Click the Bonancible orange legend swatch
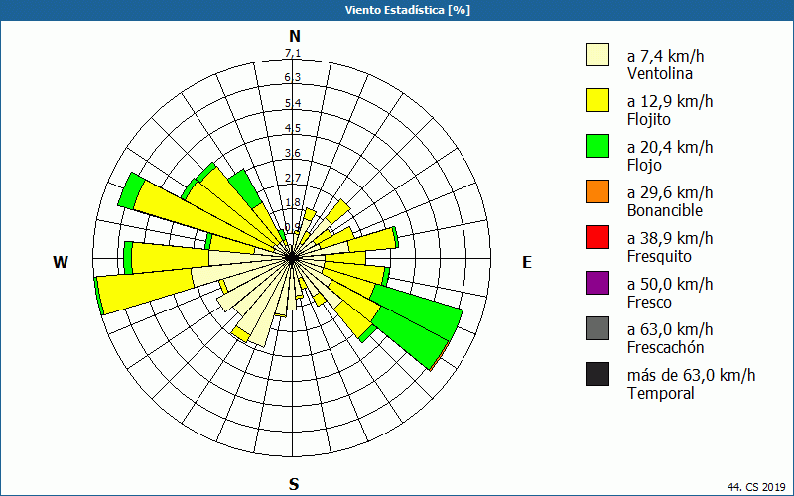 click(x=597, y=191)
